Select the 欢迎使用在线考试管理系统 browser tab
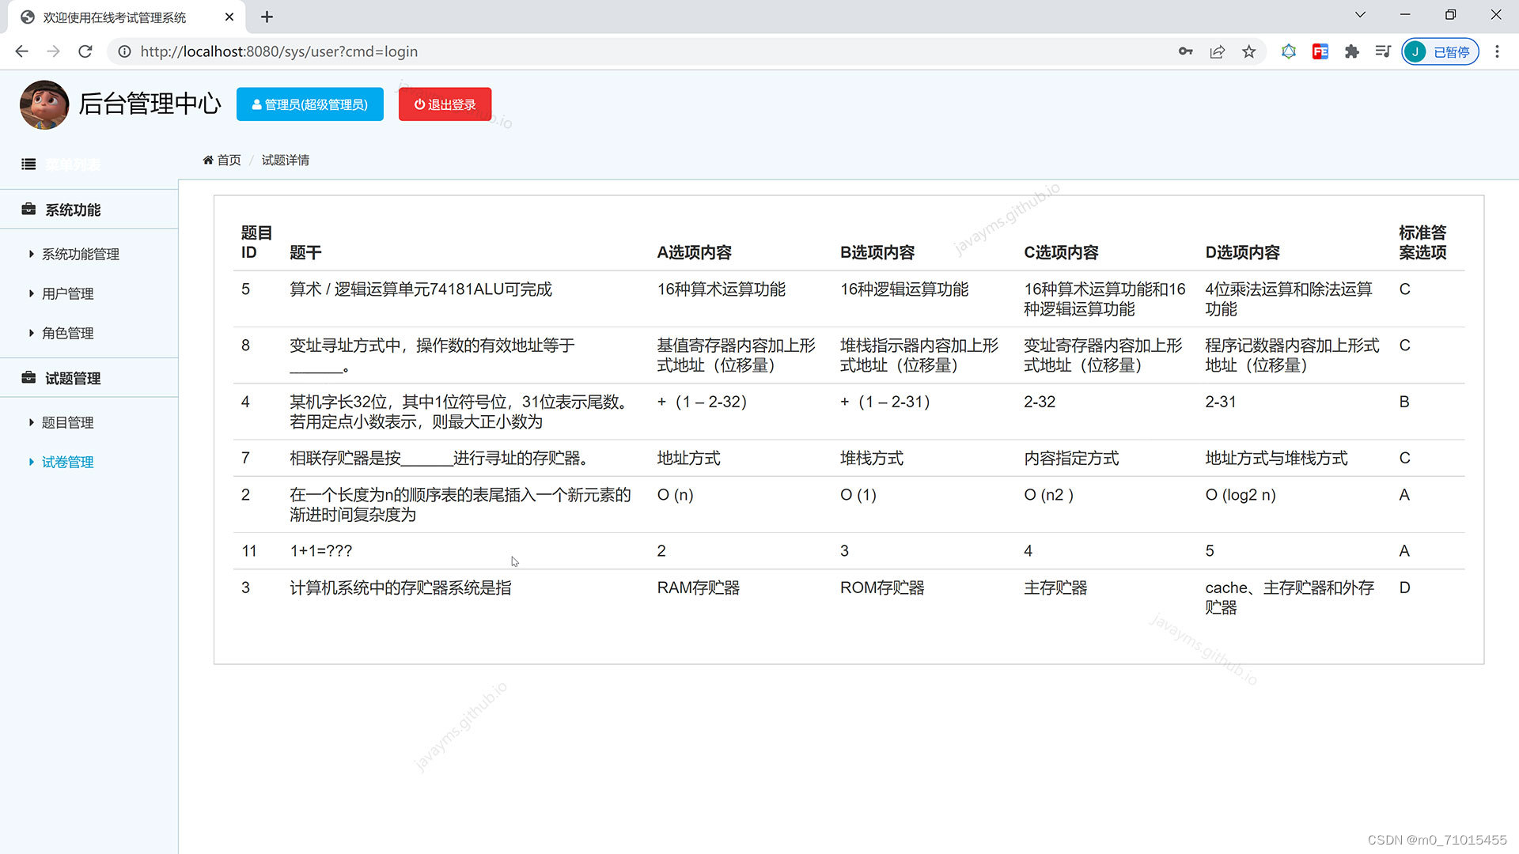 (x=115, y=17)
